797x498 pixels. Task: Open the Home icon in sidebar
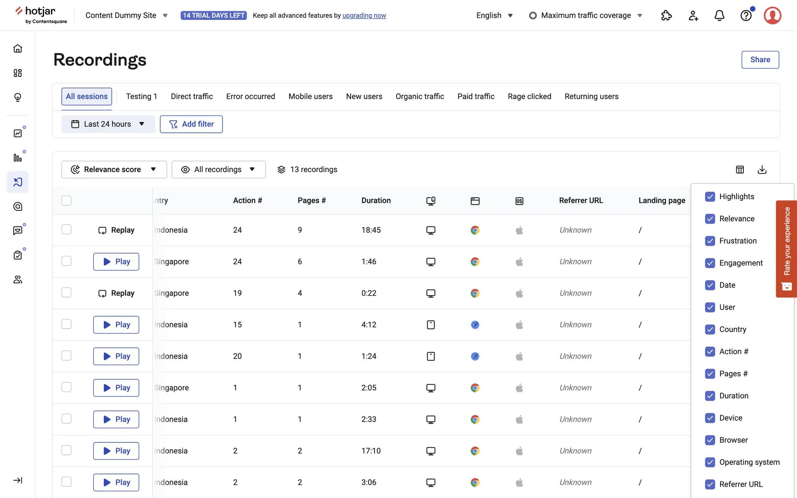(x=17, y=49)
